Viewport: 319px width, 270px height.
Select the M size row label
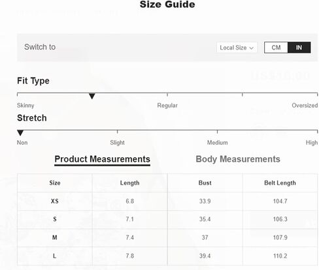(x=55, y=237)
